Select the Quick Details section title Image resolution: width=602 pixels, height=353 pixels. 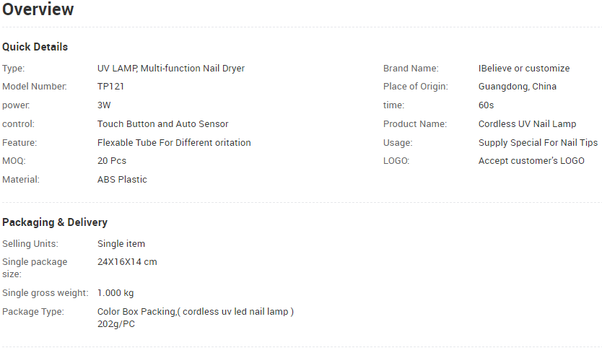tap(35, 47)
